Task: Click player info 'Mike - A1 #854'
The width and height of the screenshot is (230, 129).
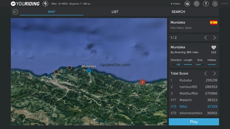Action: click(71, 4)
